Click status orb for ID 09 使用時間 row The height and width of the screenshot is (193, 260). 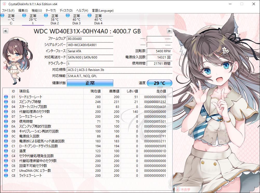[x=6, y=121]
